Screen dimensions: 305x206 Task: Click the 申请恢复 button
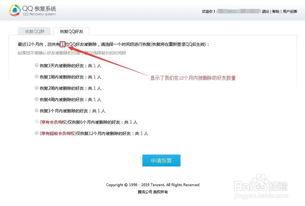[161, 160]
